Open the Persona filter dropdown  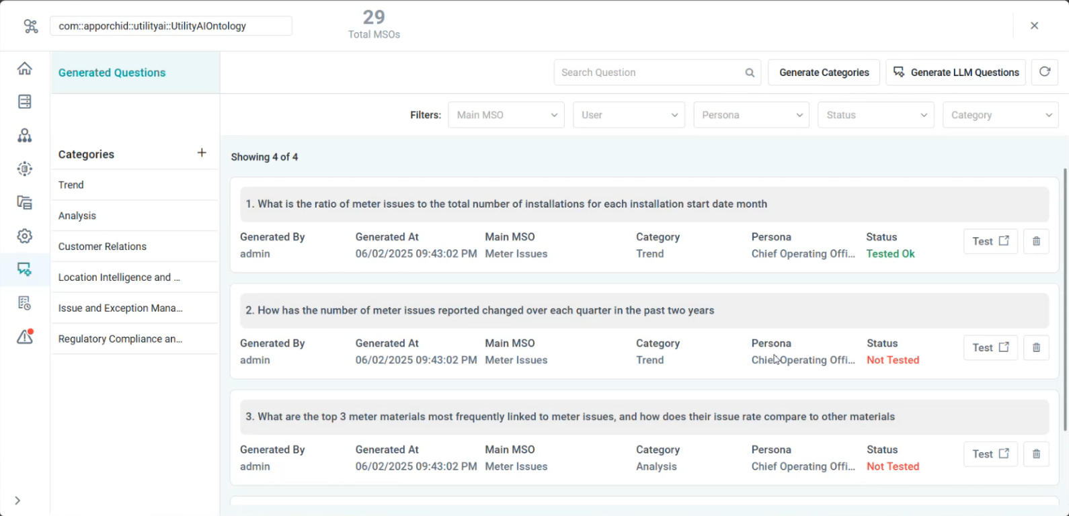751,115
